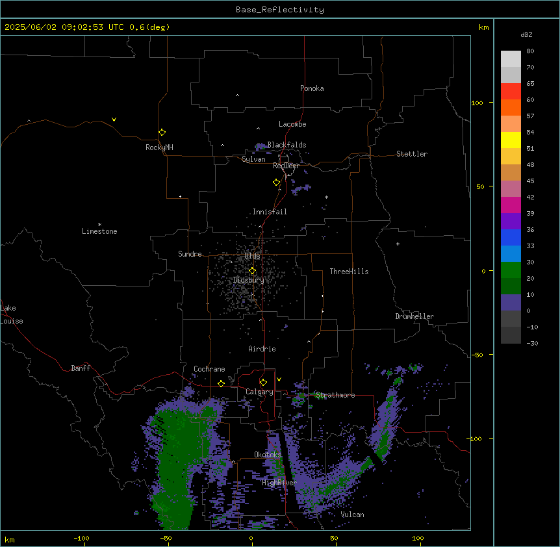The width and height of the screenshot is (560, 547).
Task: Click the -50 tick on the horizontal axis
Action: pyautogui.click(x=166, y=538)
